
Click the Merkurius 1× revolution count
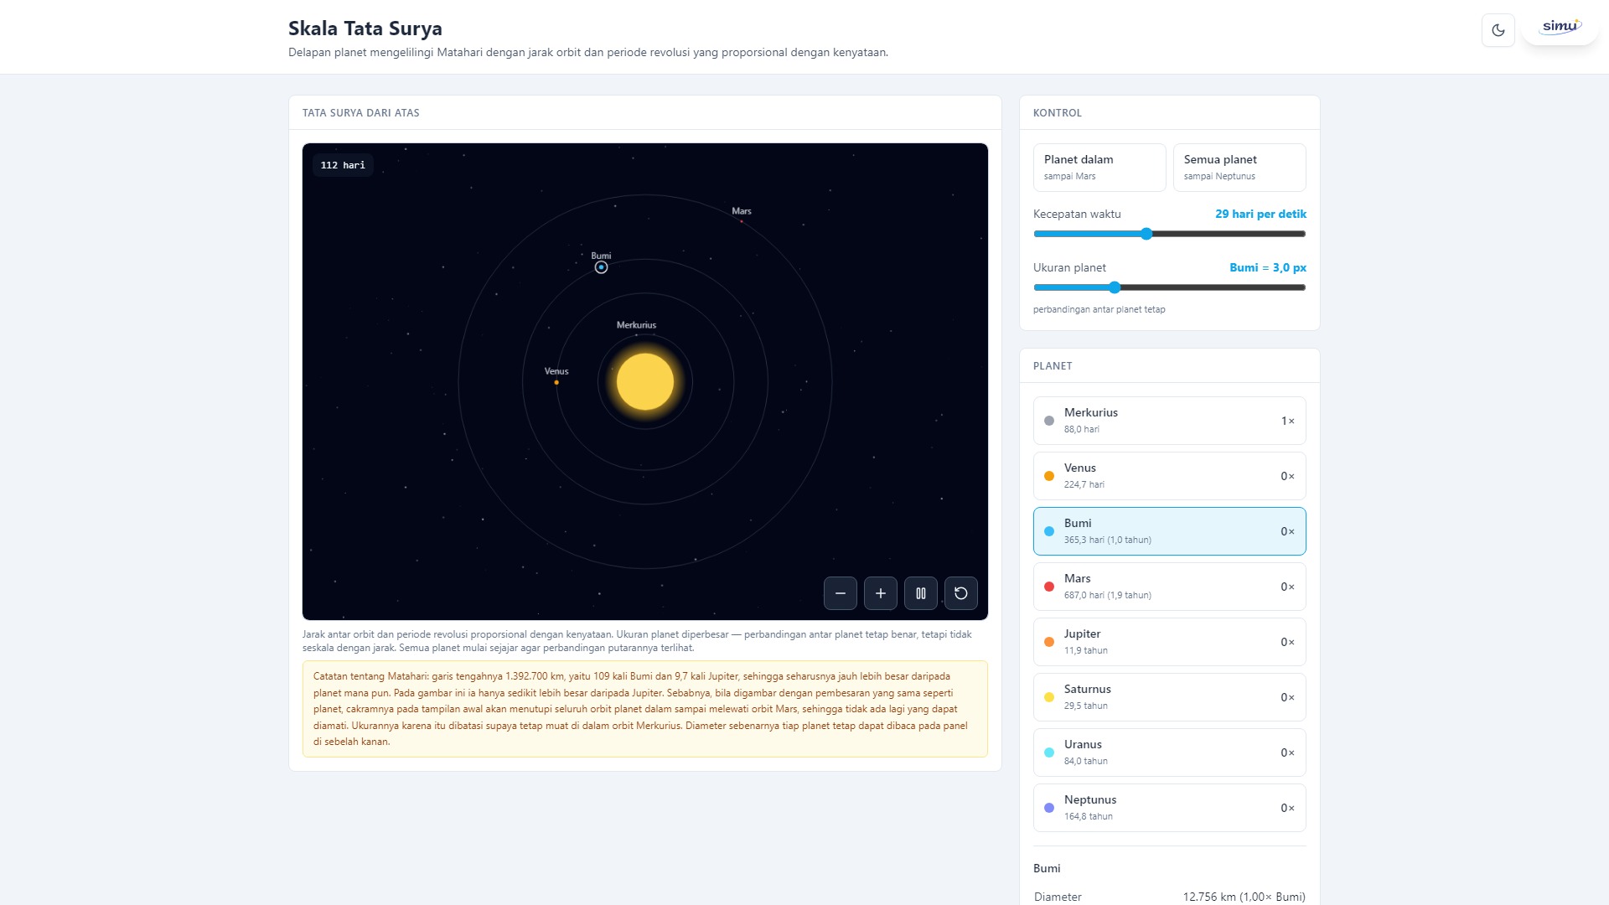[1287, 421]
